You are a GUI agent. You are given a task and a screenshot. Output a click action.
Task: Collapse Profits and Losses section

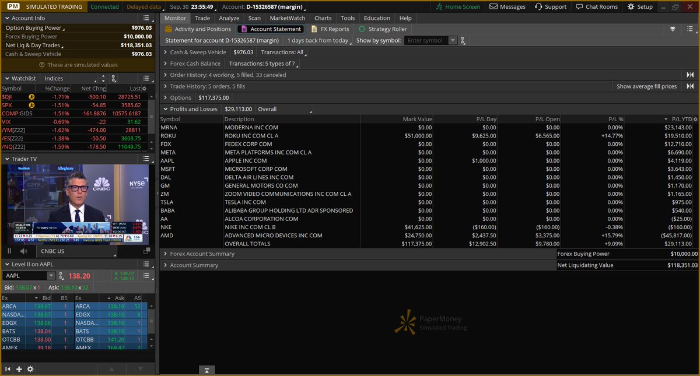(x=165, y=109)
